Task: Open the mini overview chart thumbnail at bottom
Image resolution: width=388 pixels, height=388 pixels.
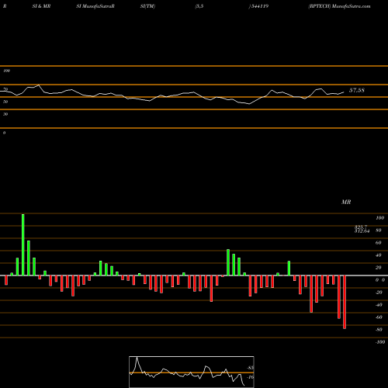Action: click(192, 372)
